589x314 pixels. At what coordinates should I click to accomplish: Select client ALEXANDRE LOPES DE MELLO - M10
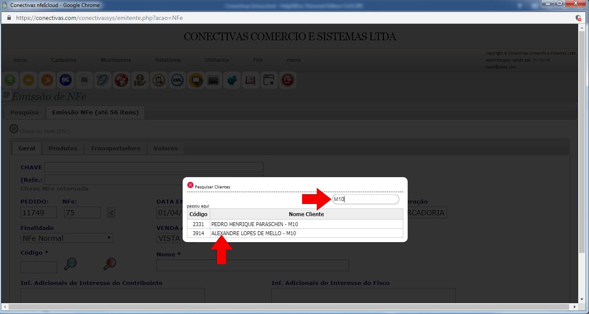[x=253, y=233]
